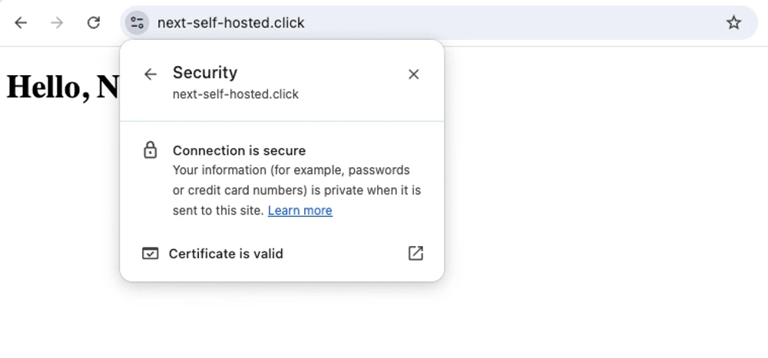The image size is (768, 358).
Task: Close the Security popup
Action: pyautogui.click(x=413, y=74)
